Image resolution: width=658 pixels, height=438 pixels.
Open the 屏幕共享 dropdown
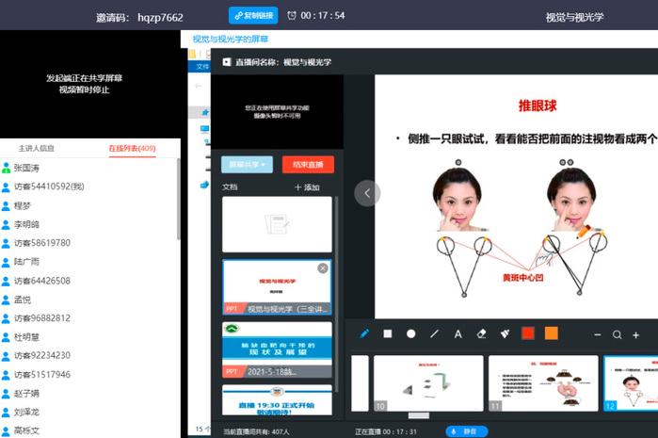[247, 165]
